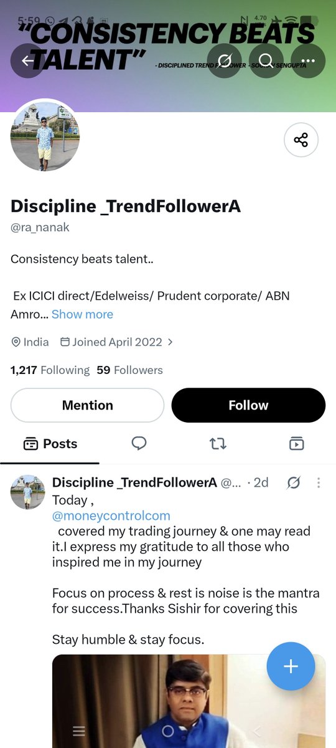Viewport: 336px width, 748px height.
Task: View the large profile picture
Action: click(x=45, y=137)
